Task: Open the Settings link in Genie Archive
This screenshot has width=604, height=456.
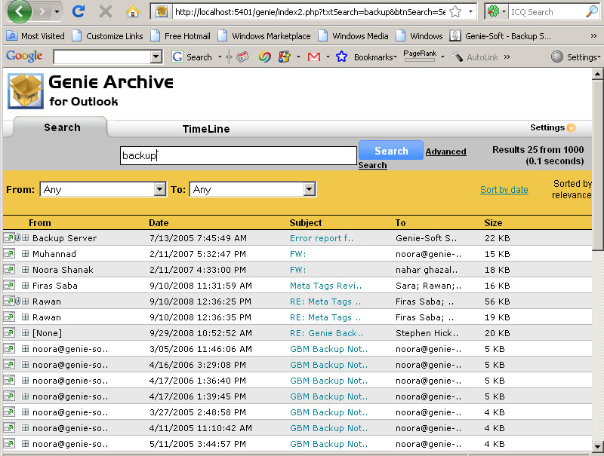Action: click(x=547, y=127)
